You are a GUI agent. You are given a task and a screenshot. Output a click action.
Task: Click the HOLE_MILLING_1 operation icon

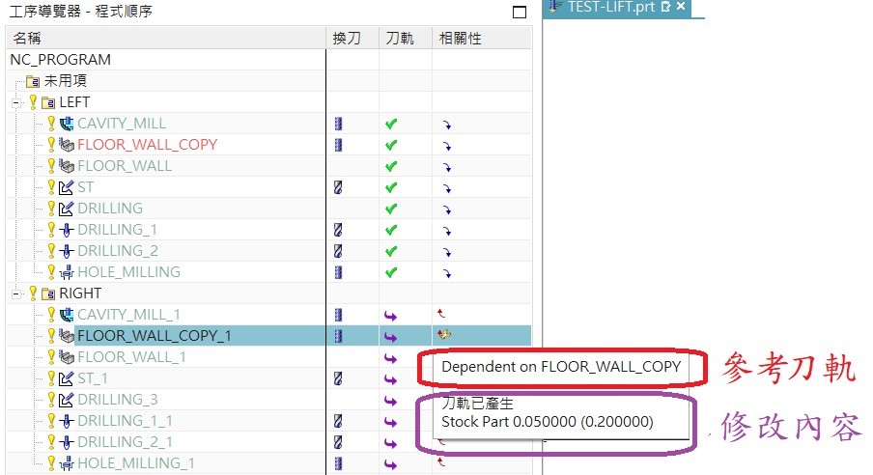coord(67,463)
